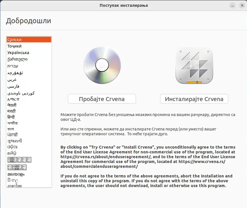This screenshot has width=247, height=208.
Task: Select ئۇيغۇرچە (Uyghur) language
Action: (29, 73)
